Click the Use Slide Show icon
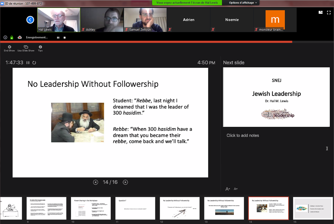This screenshot has width=334, height=224. [x=26, y=47]
